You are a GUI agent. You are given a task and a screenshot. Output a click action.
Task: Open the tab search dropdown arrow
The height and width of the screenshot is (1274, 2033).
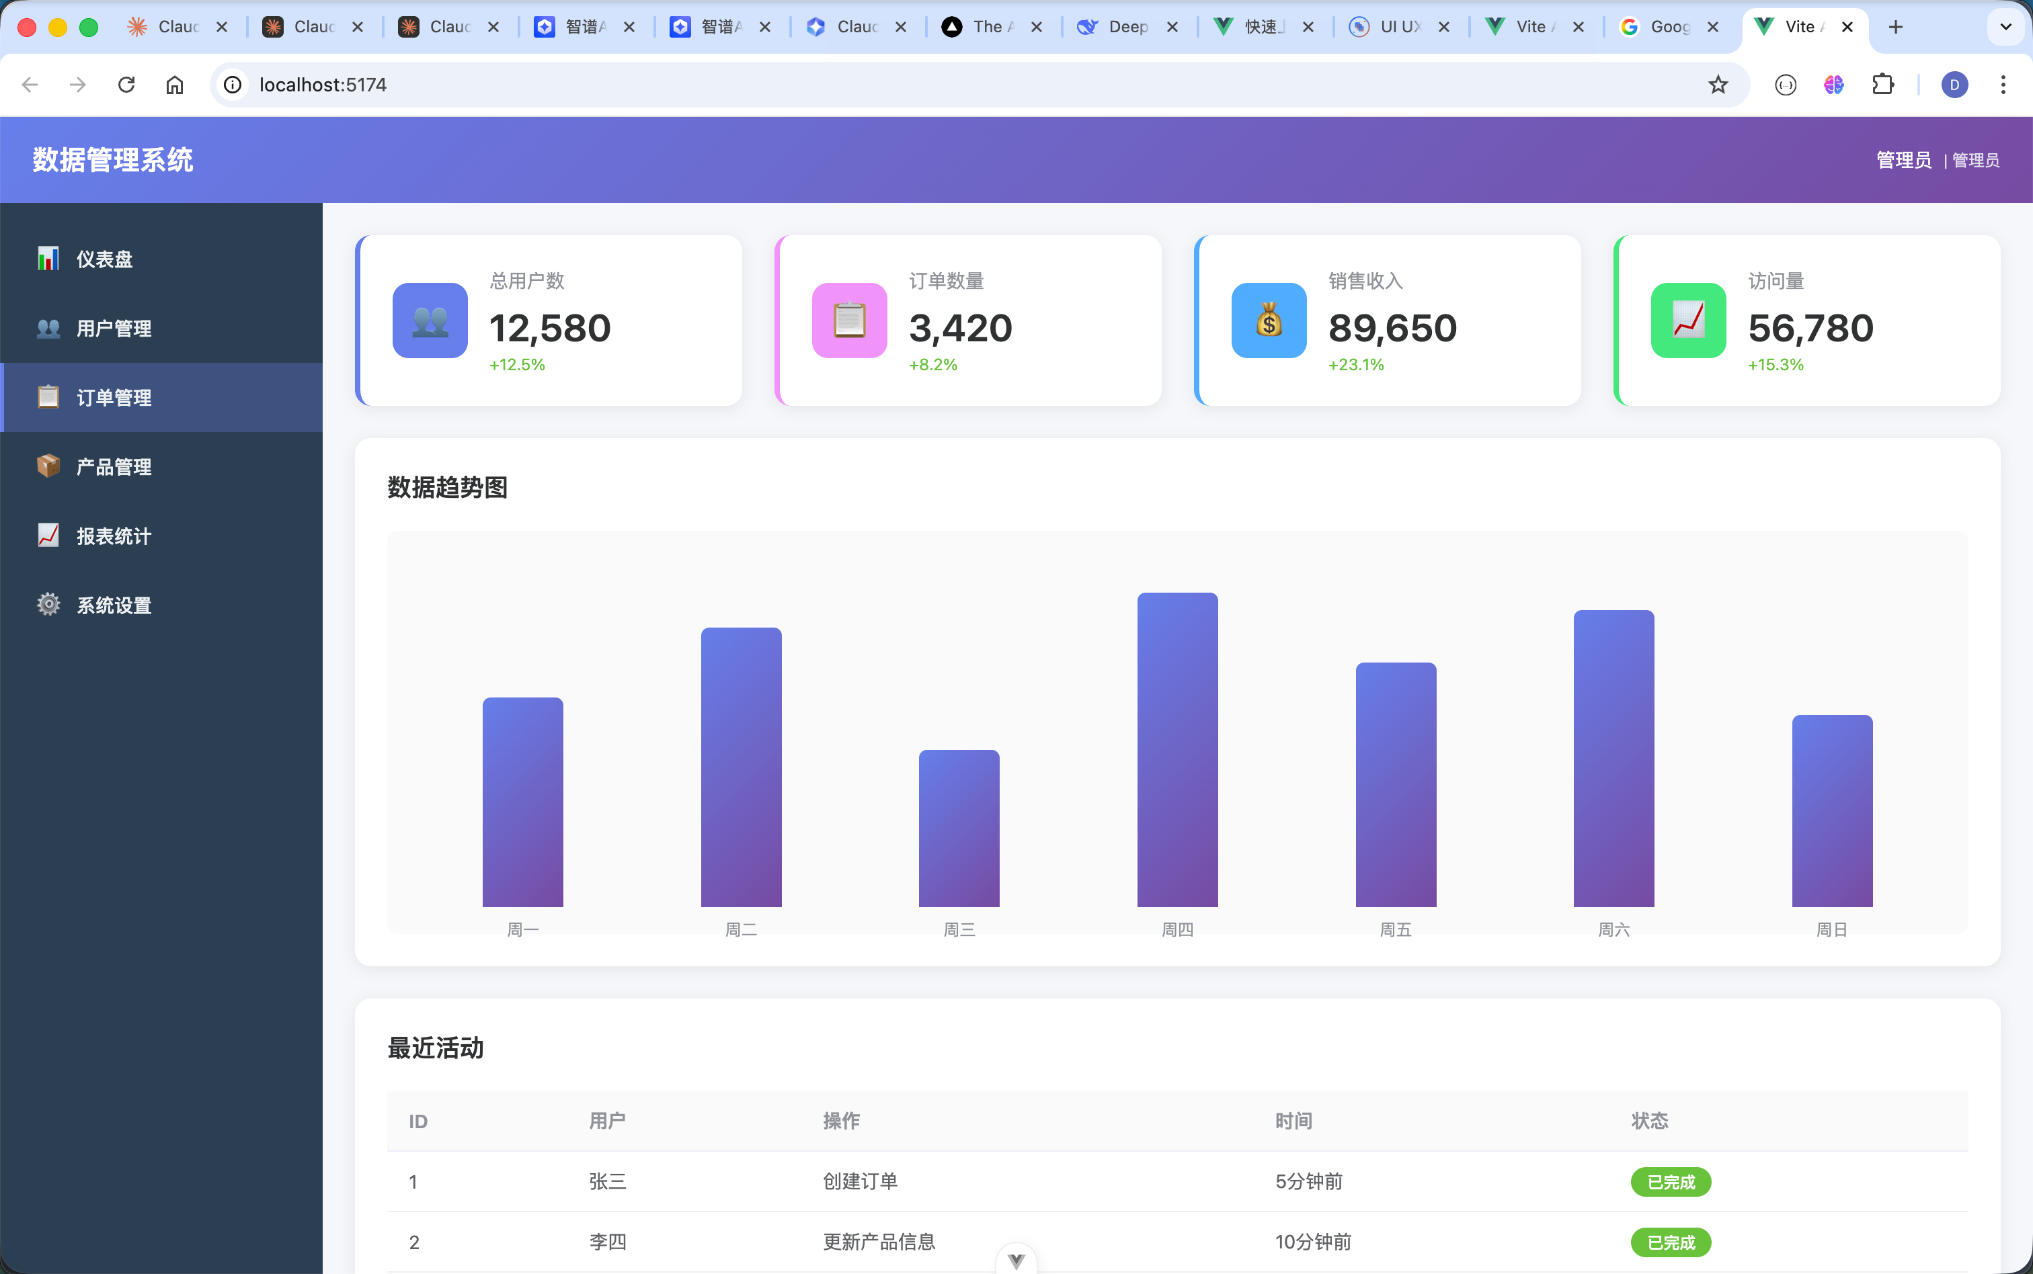coord(2005,27)
